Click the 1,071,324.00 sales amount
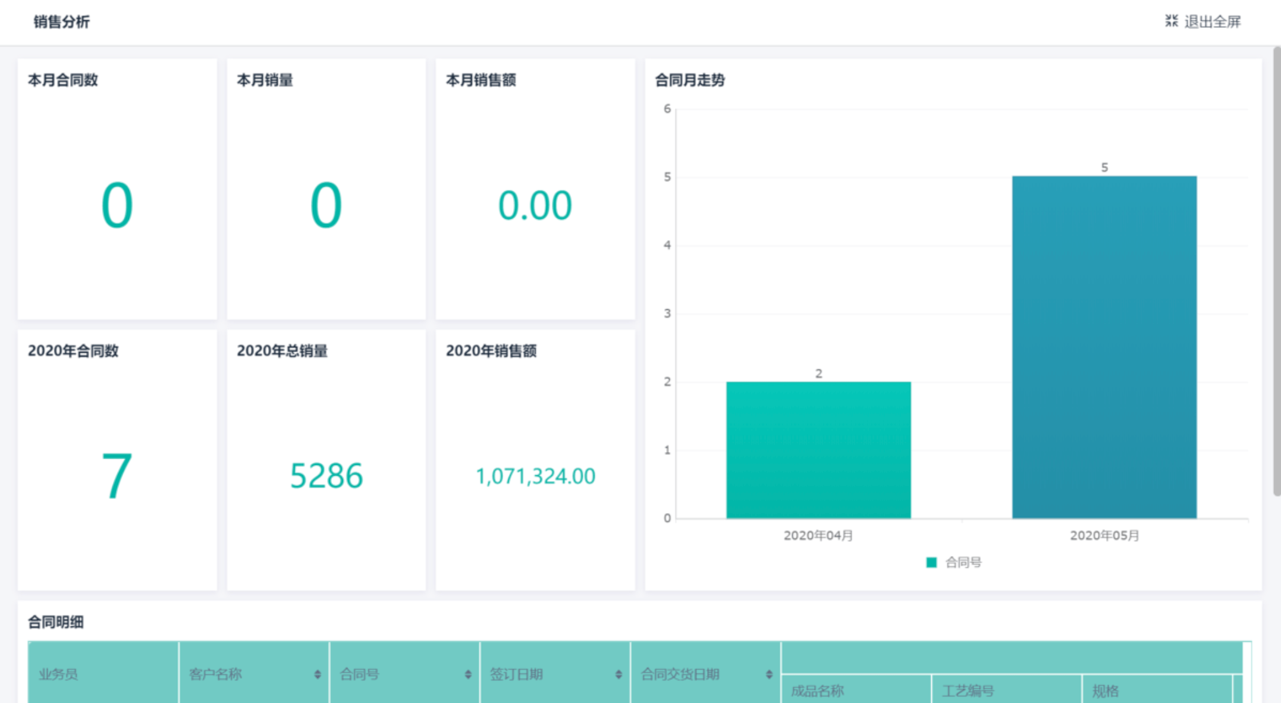Viewport: 1281px width, 703px height. coord(535,476)
